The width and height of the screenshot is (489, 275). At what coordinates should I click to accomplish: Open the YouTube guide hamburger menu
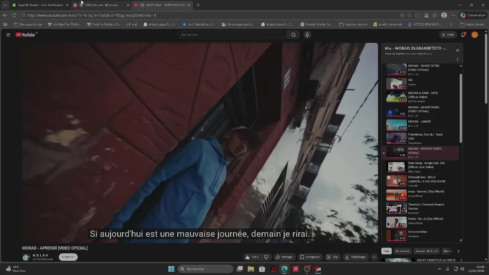pyautogui.click(x=8, y=35)
